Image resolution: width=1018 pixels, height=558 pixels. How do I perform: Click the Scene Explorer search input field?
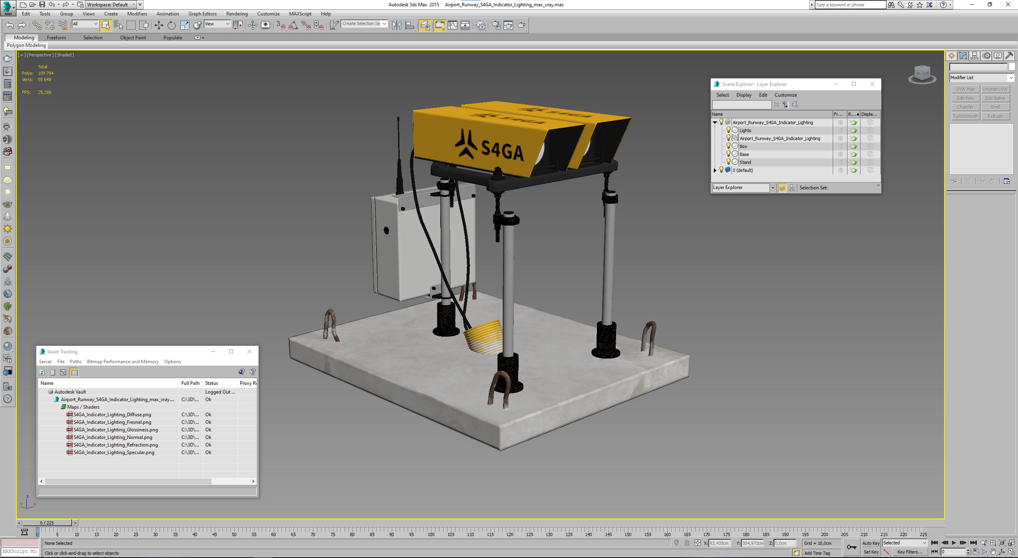tap(741, 104)
